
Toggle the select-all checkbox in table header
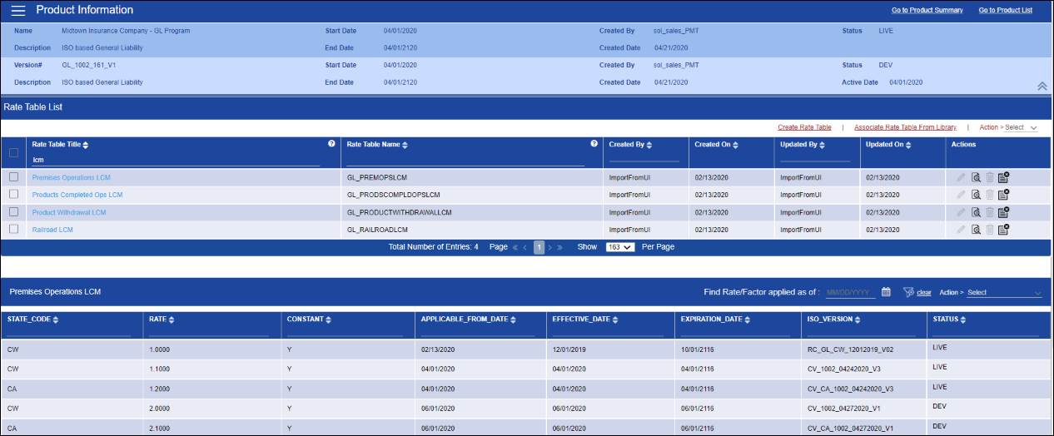click(13, 153)
